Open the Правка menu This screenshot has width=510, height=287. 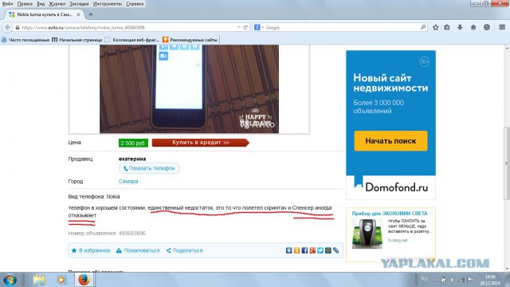(x=25, y=4)
